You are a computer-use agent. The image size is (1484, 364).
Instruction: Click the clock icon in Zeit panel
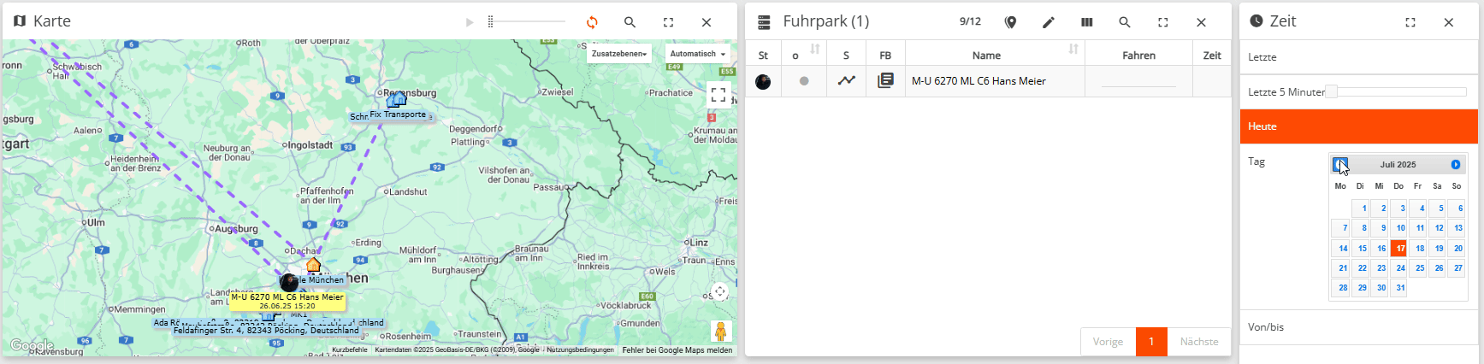1256,21
